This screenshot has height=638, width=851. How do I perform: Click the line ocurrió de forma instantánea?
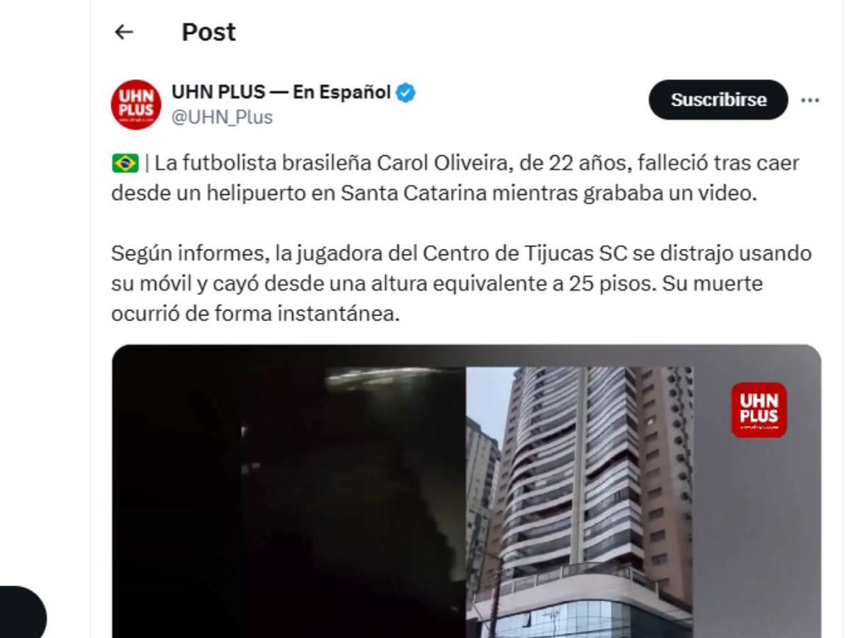256,314
